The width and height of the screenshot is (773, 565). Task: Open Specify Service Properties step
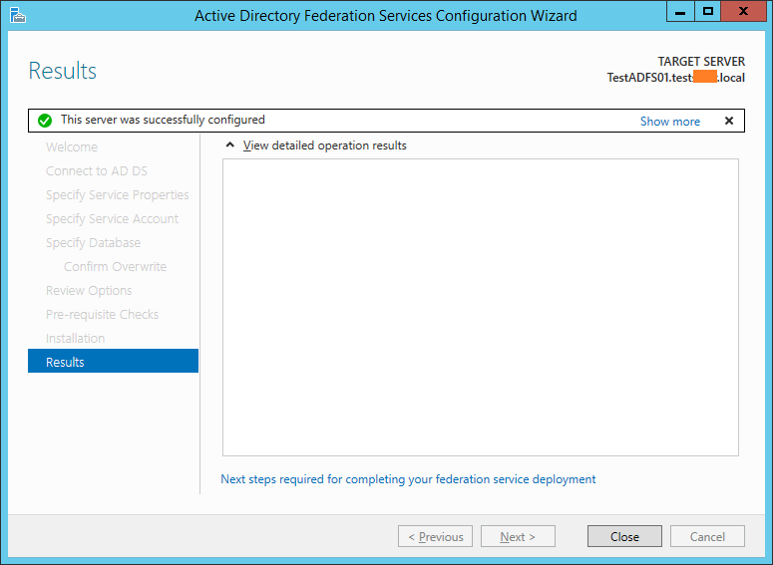coord(117,195)
